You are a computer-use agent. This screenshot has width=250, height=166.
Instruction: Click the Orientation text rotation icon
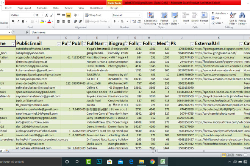[x=76, y=15]
